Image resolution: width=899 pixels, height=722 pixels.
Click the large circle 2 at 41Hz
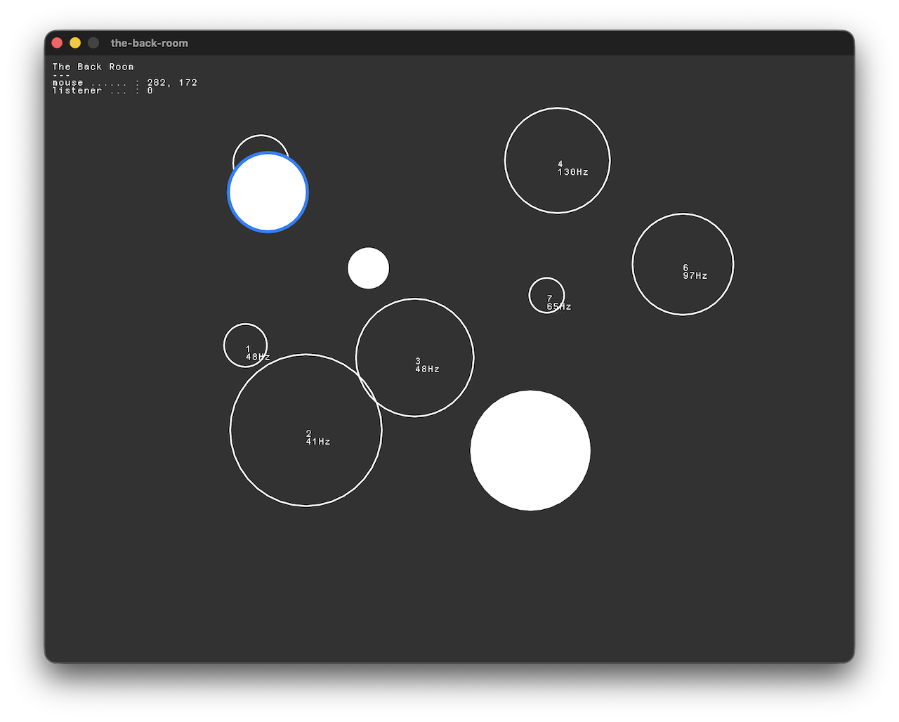(x=306, y=430)
